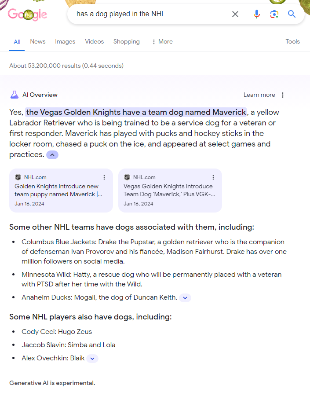The height and width of the screenshot is (396, 310).
Task: Click the Google logo to return home
Action: 27,14
